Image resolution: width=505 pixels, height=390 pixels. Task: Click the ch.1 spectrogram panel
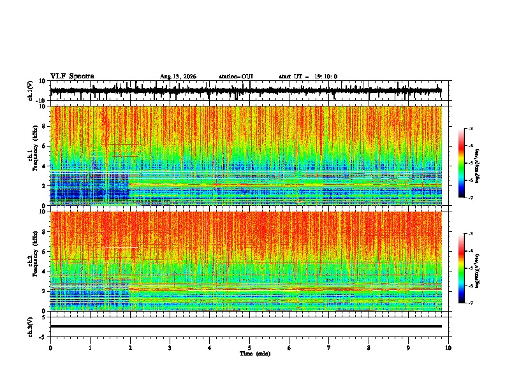[x=246, y=155]
